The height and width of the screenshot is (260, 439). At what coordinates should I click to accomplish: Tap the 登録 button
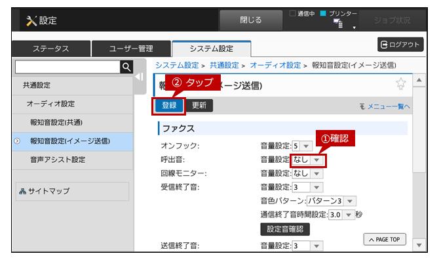169,106
